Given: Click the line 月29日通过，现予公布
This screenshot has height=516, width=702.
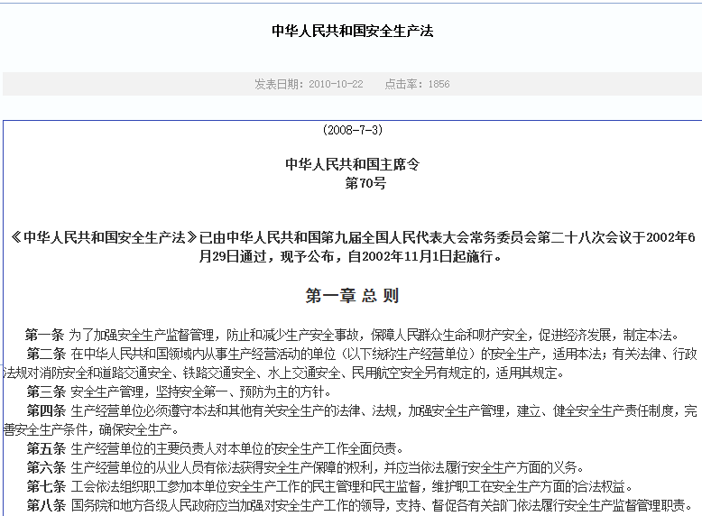Looking at the screenshot, I should point(350,256).
